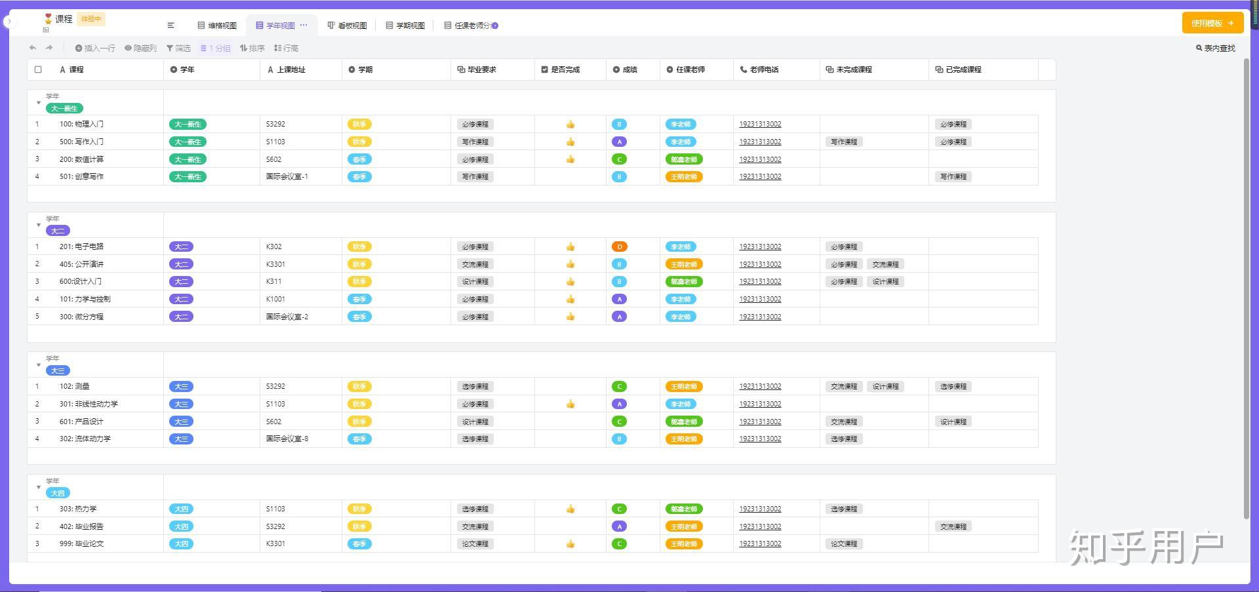1259x592 pixels.
Task: Toggle the completion thumbs-up for 100: 物理入门
Action: tap(570, 124)
